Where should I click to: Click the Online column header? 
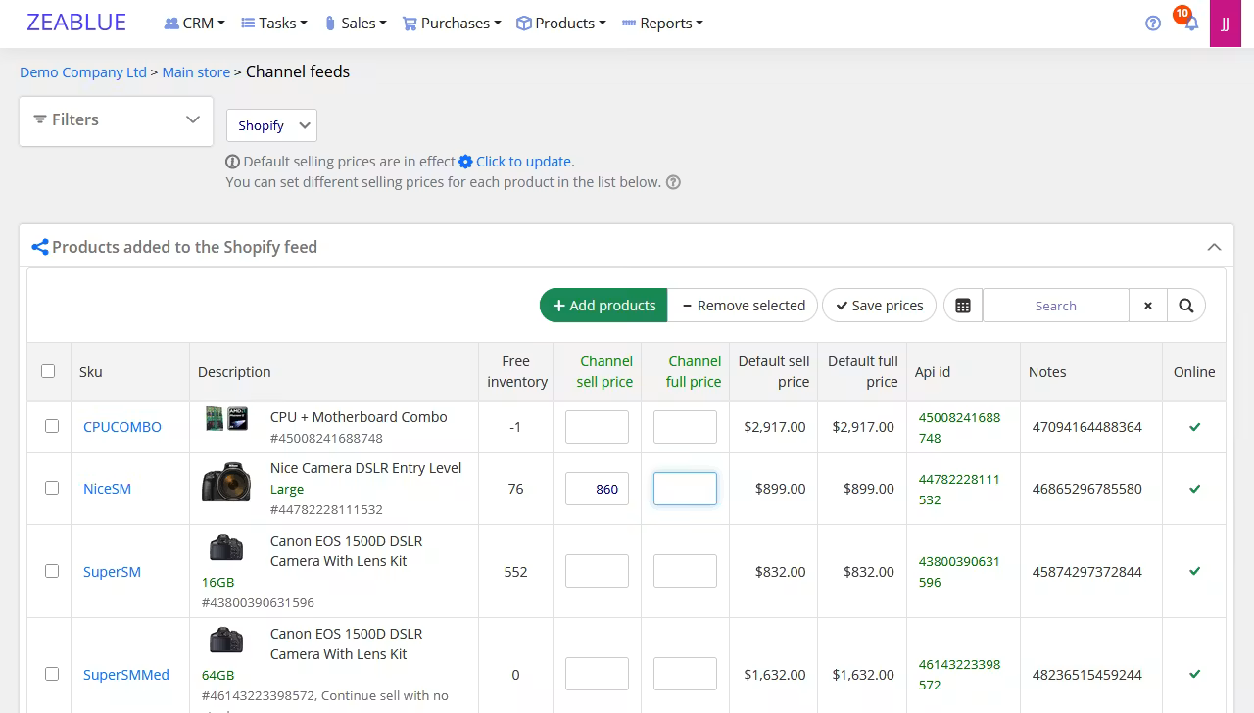pos(1194,372)
